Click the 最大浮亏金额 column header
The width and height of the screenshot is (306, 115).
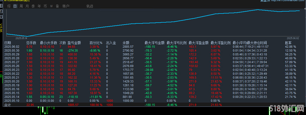[154, 43]
